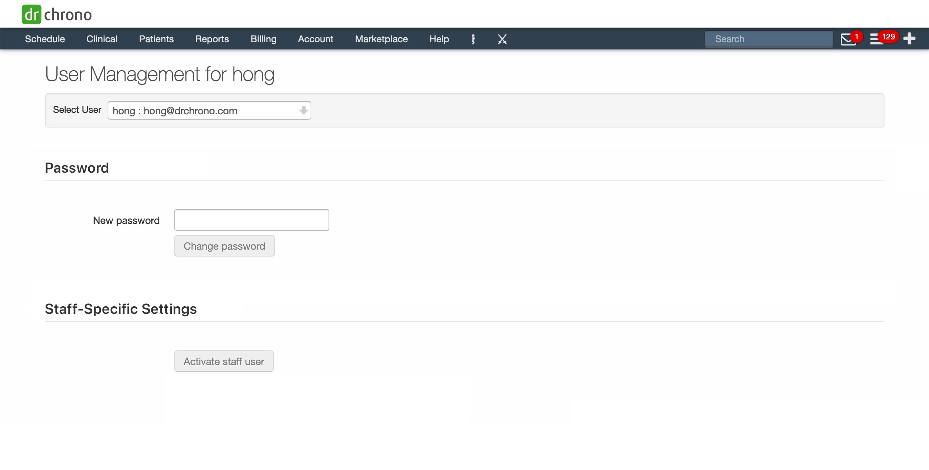
Task: Click the New password input field
Action: point(251,220)
